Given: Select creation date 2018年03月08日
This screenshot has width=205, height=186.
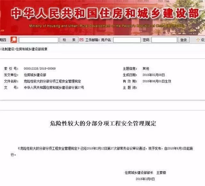Looking at the screenshot, I should point(153,75).
